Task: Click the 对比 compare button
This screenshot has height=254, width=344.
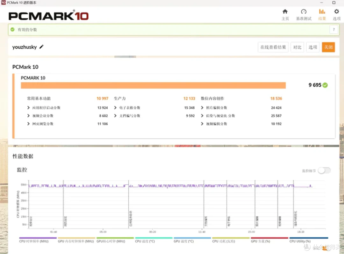Action: pos(297,47)
